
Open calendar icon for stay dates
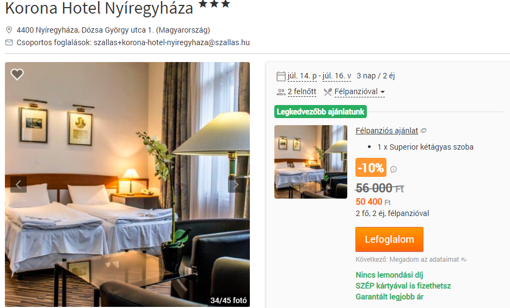[281, 76]
